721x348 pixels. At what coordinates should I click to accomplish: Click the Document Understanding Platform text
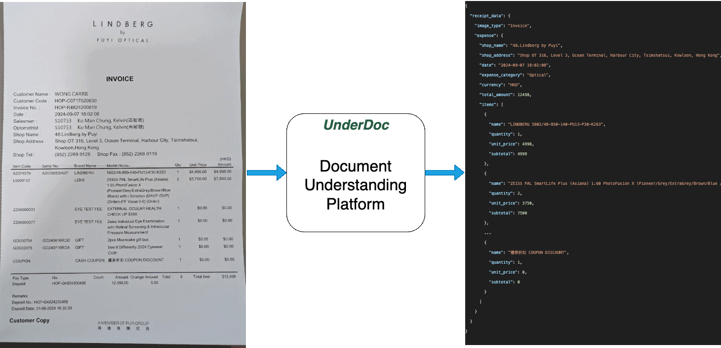point(356,185)
